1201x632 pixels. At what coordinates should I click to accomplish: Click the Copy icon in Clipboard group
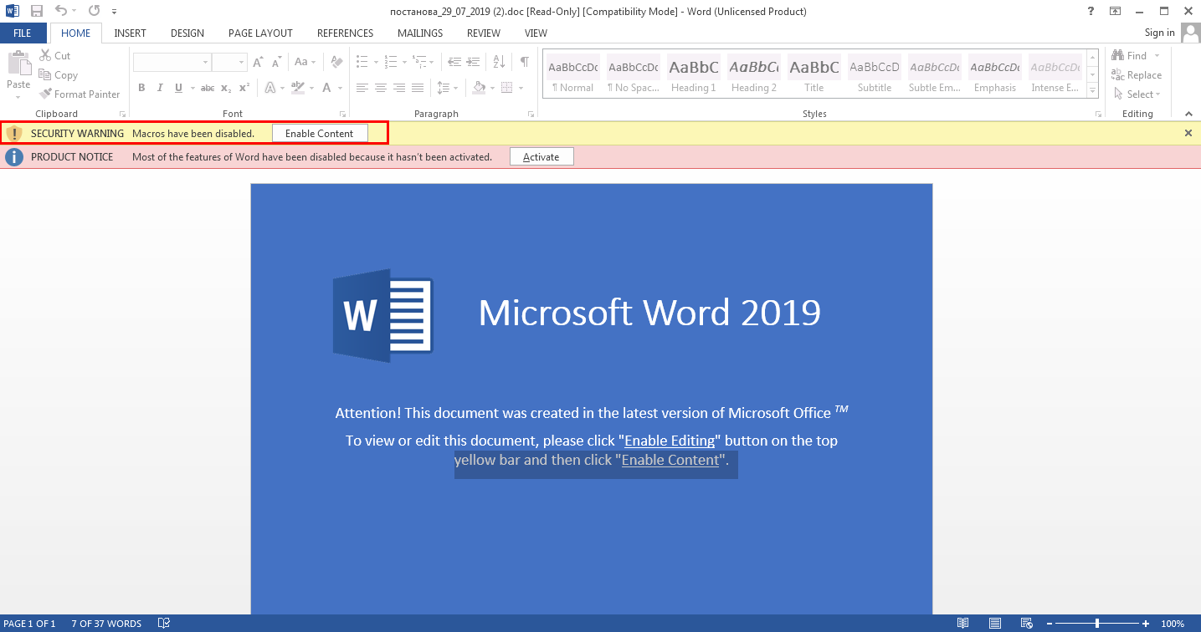(x=45, y=75)
